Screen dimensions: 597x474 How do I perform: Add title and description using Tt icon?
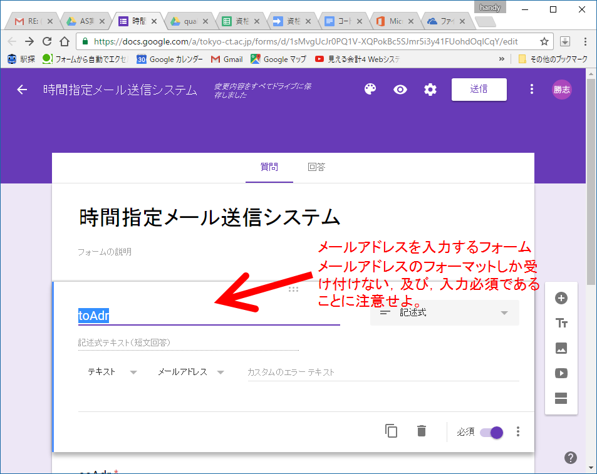click(561, 323)
